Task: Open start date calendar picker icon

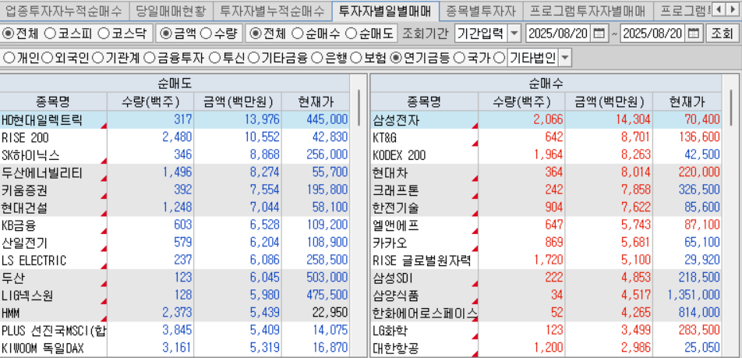Action: (x=599, y=34)
